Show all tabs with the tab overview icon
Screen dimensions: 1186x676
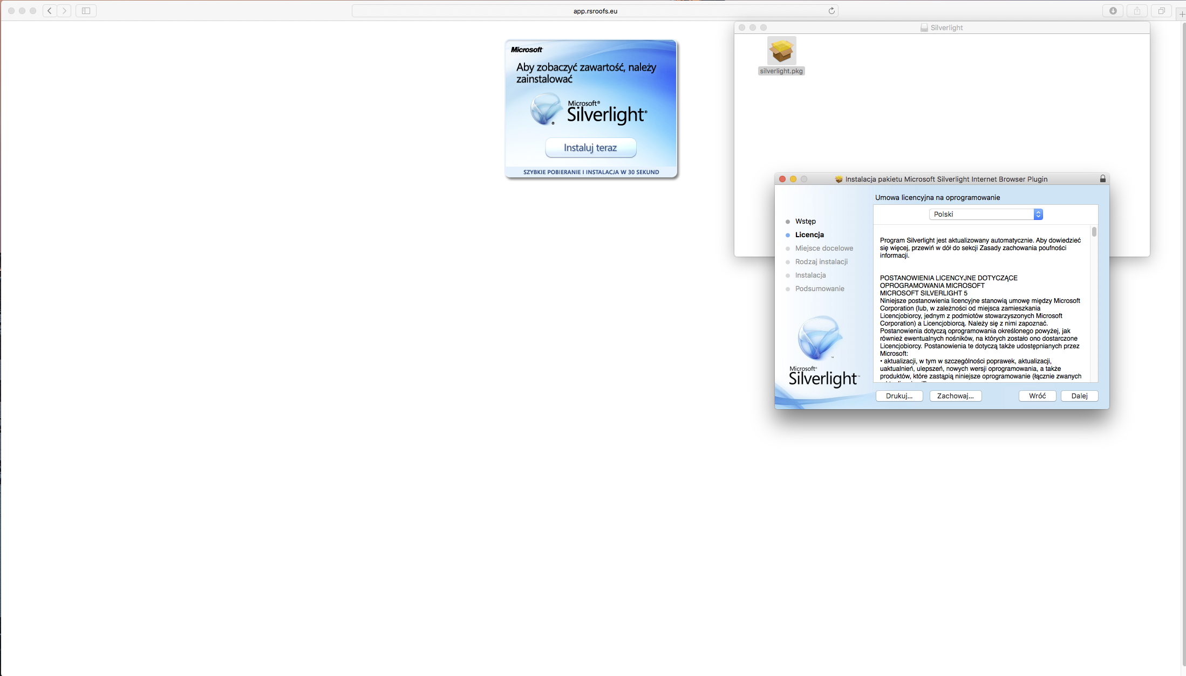[x=1161, y=11]
